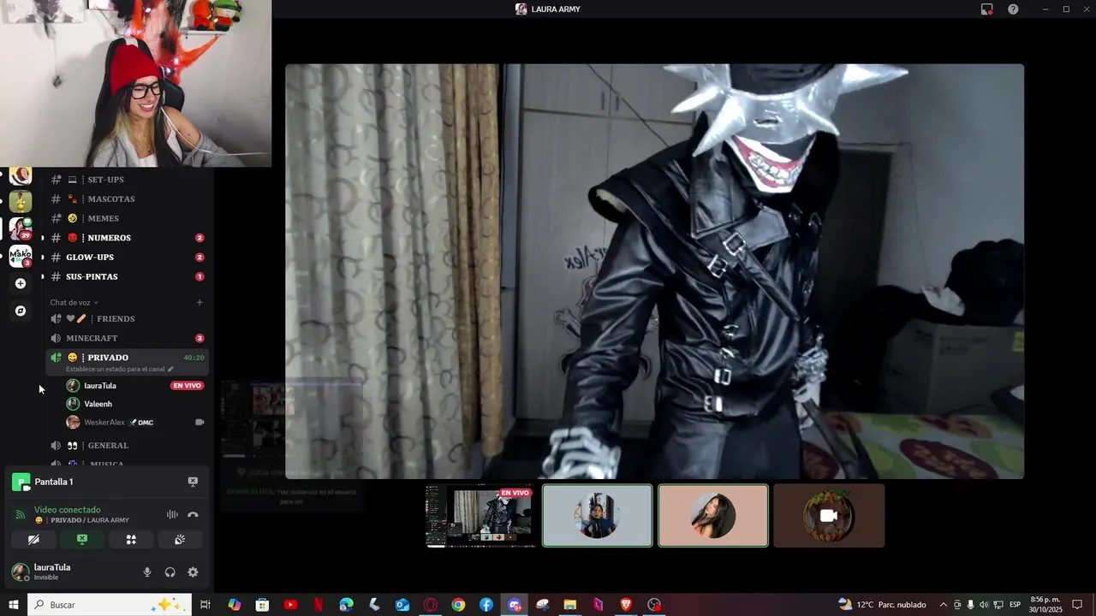Screen dimensions: 1096x616
Task: Expand thread arrow beside GLOW-UPS
Action: click(x=42, y=258)
